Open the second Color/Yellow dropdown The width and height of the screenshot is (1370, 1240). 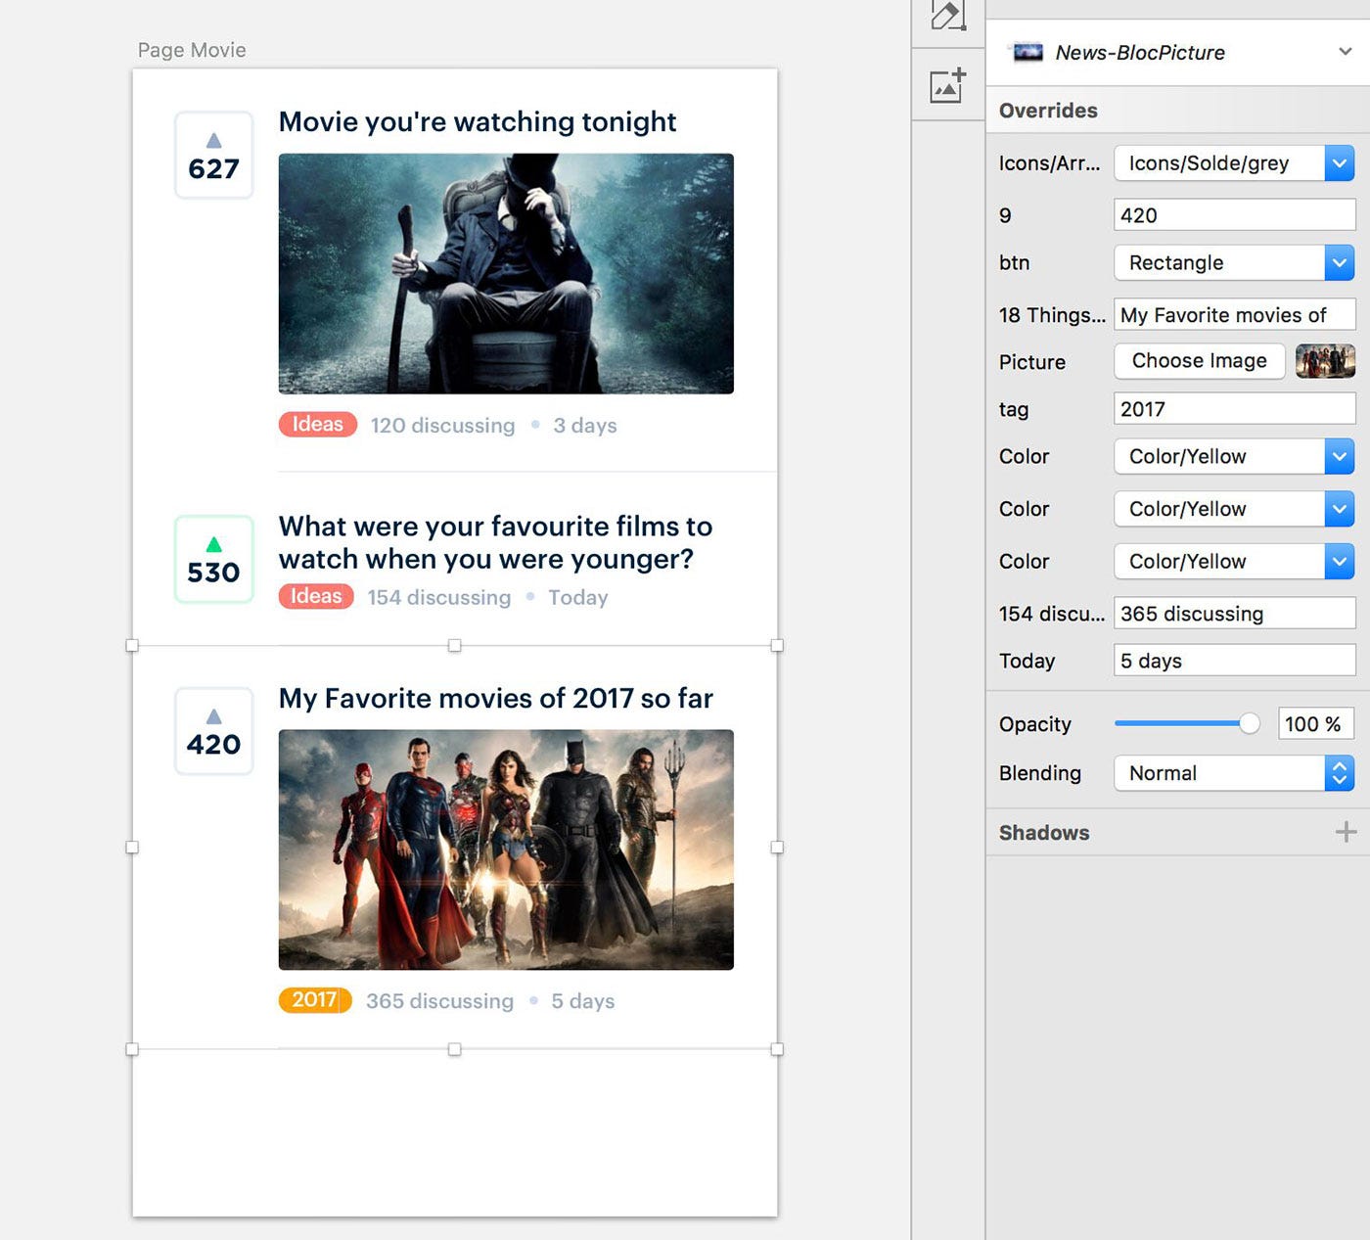[x=1234, y=509]
